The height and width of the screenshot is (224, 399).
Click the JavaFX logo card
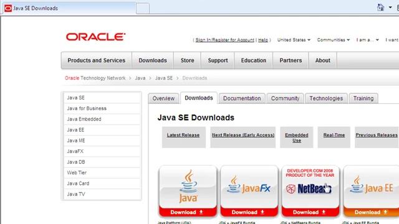point(249,187)
